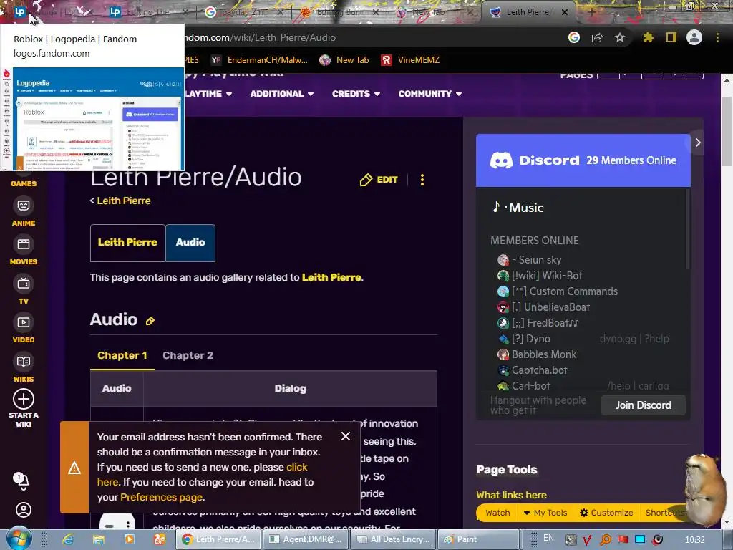Click the '- Seiun sky' Discord member
Viewport: 733px width, 550px height.
coord(529,260)
